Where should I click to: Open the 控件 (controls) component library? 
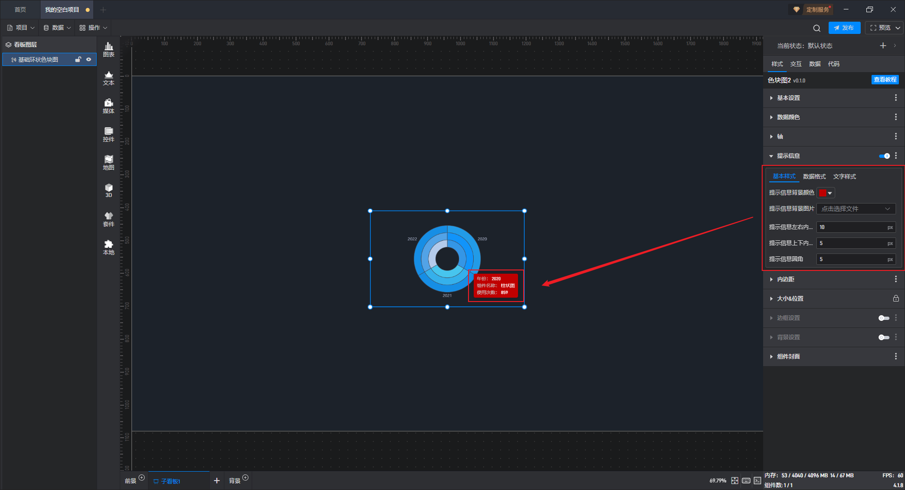[x=108, y=134]
